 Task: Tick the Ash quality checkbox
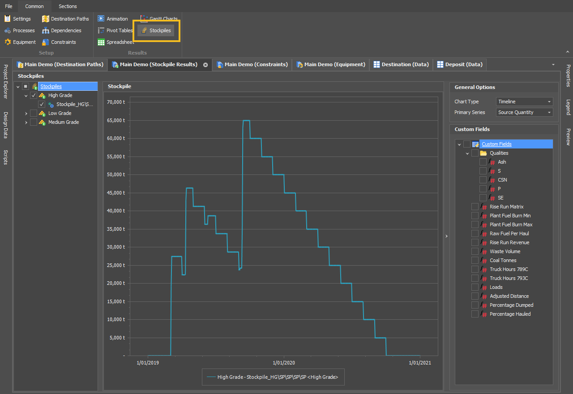(x=483, y=162)
